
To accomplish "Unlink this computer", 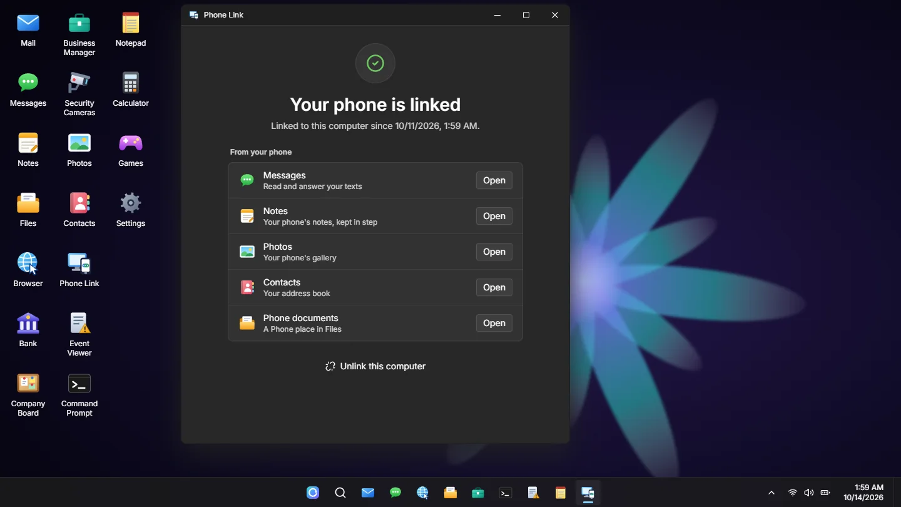I will (x=375, y=366).
